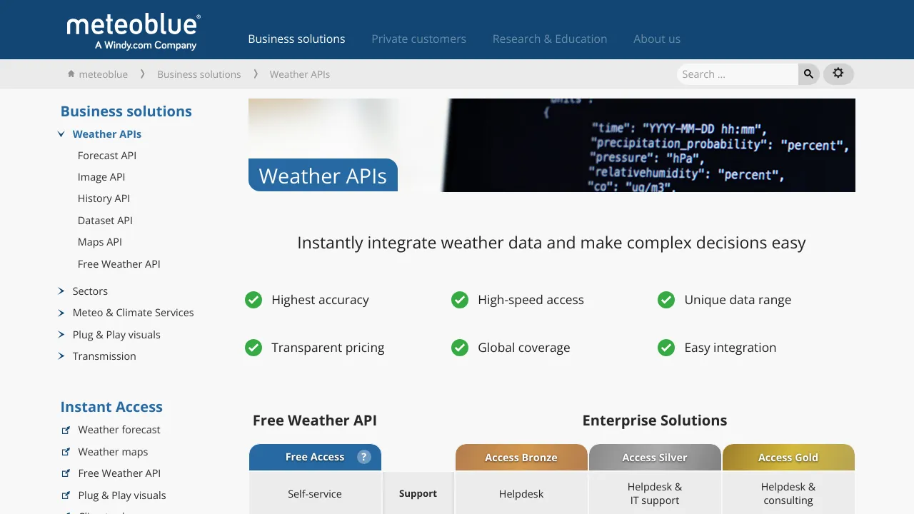
Task: Click the Weather APIs breadcrumb link
Action: pyautogui.click(x=300, y=74)
